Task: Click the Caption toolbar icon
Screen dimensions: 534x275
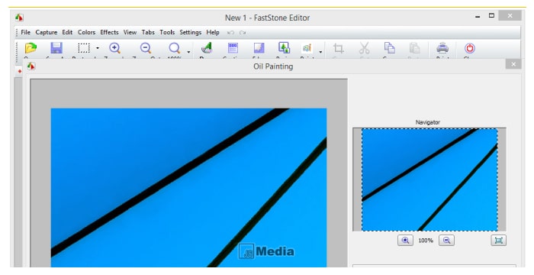Action: tap(233, 48)
